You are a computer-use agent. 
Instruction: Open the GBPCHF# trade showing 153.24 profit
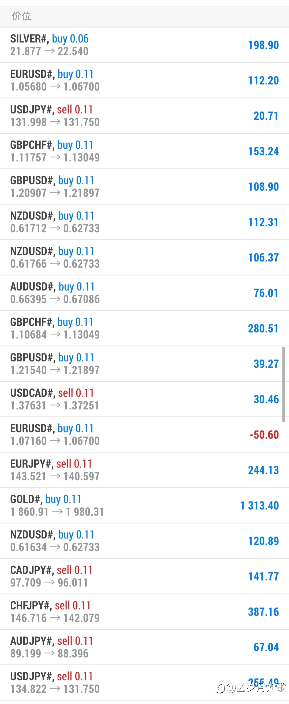145,151
